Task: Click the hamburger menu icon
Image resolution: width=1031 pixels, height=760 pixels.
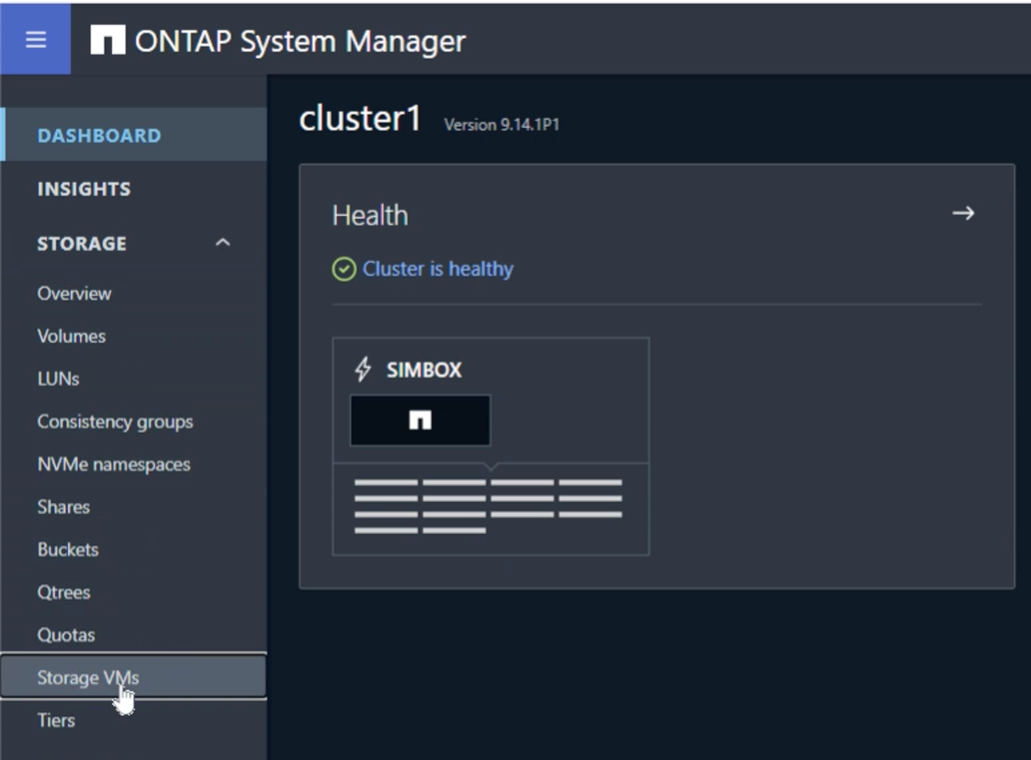Action: tap(36, 40)
